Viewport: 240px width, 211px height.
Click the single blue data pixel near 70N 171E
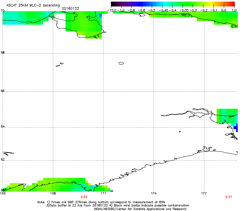[x=101, y=16]
